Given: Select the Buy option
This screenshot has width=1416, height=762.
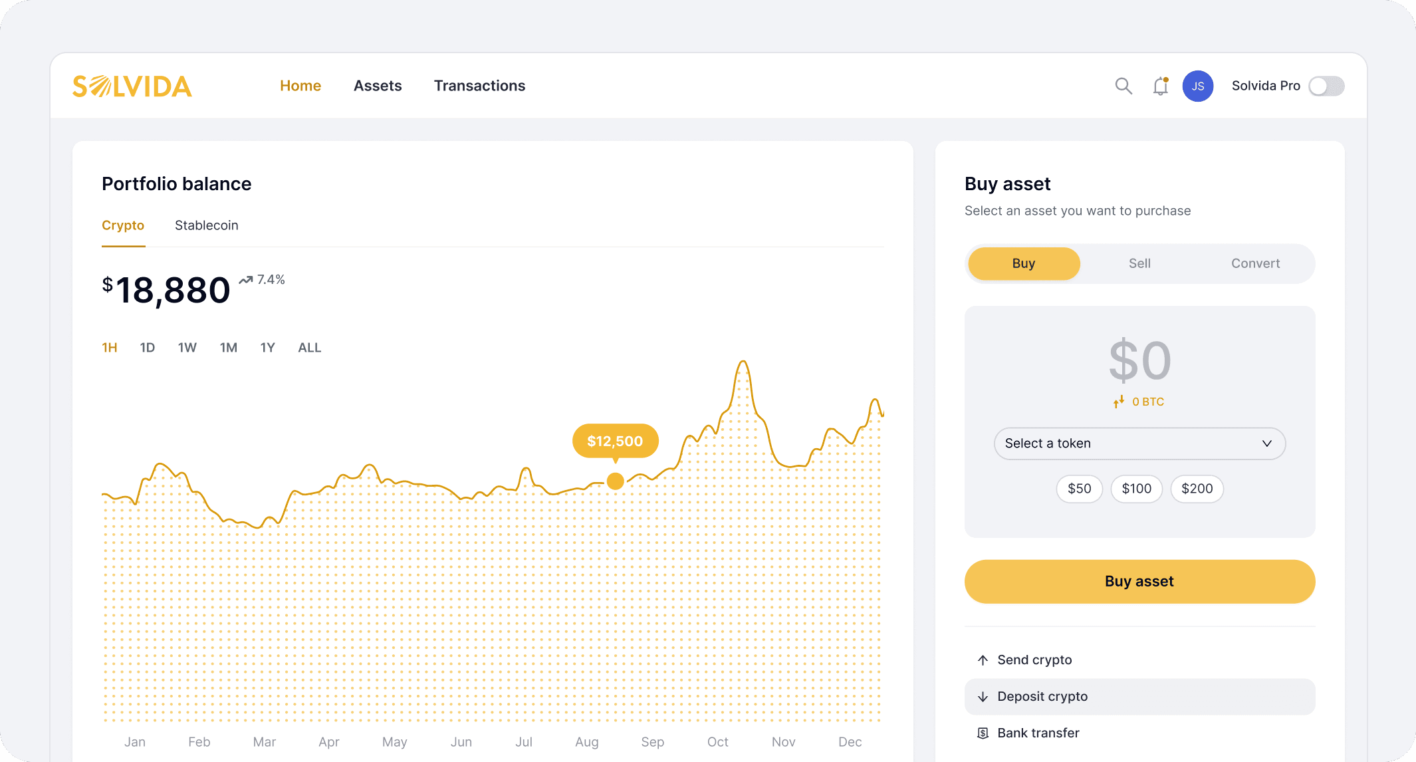Looking at the screenshot, I should point(1023,263).
